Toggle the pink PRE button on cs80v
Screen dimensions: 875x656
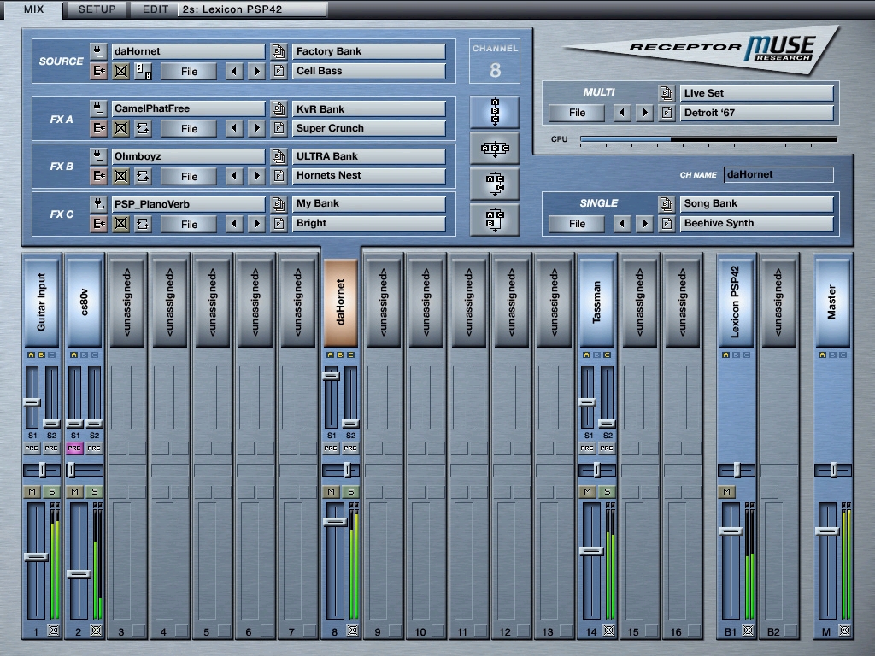[73, 448]
